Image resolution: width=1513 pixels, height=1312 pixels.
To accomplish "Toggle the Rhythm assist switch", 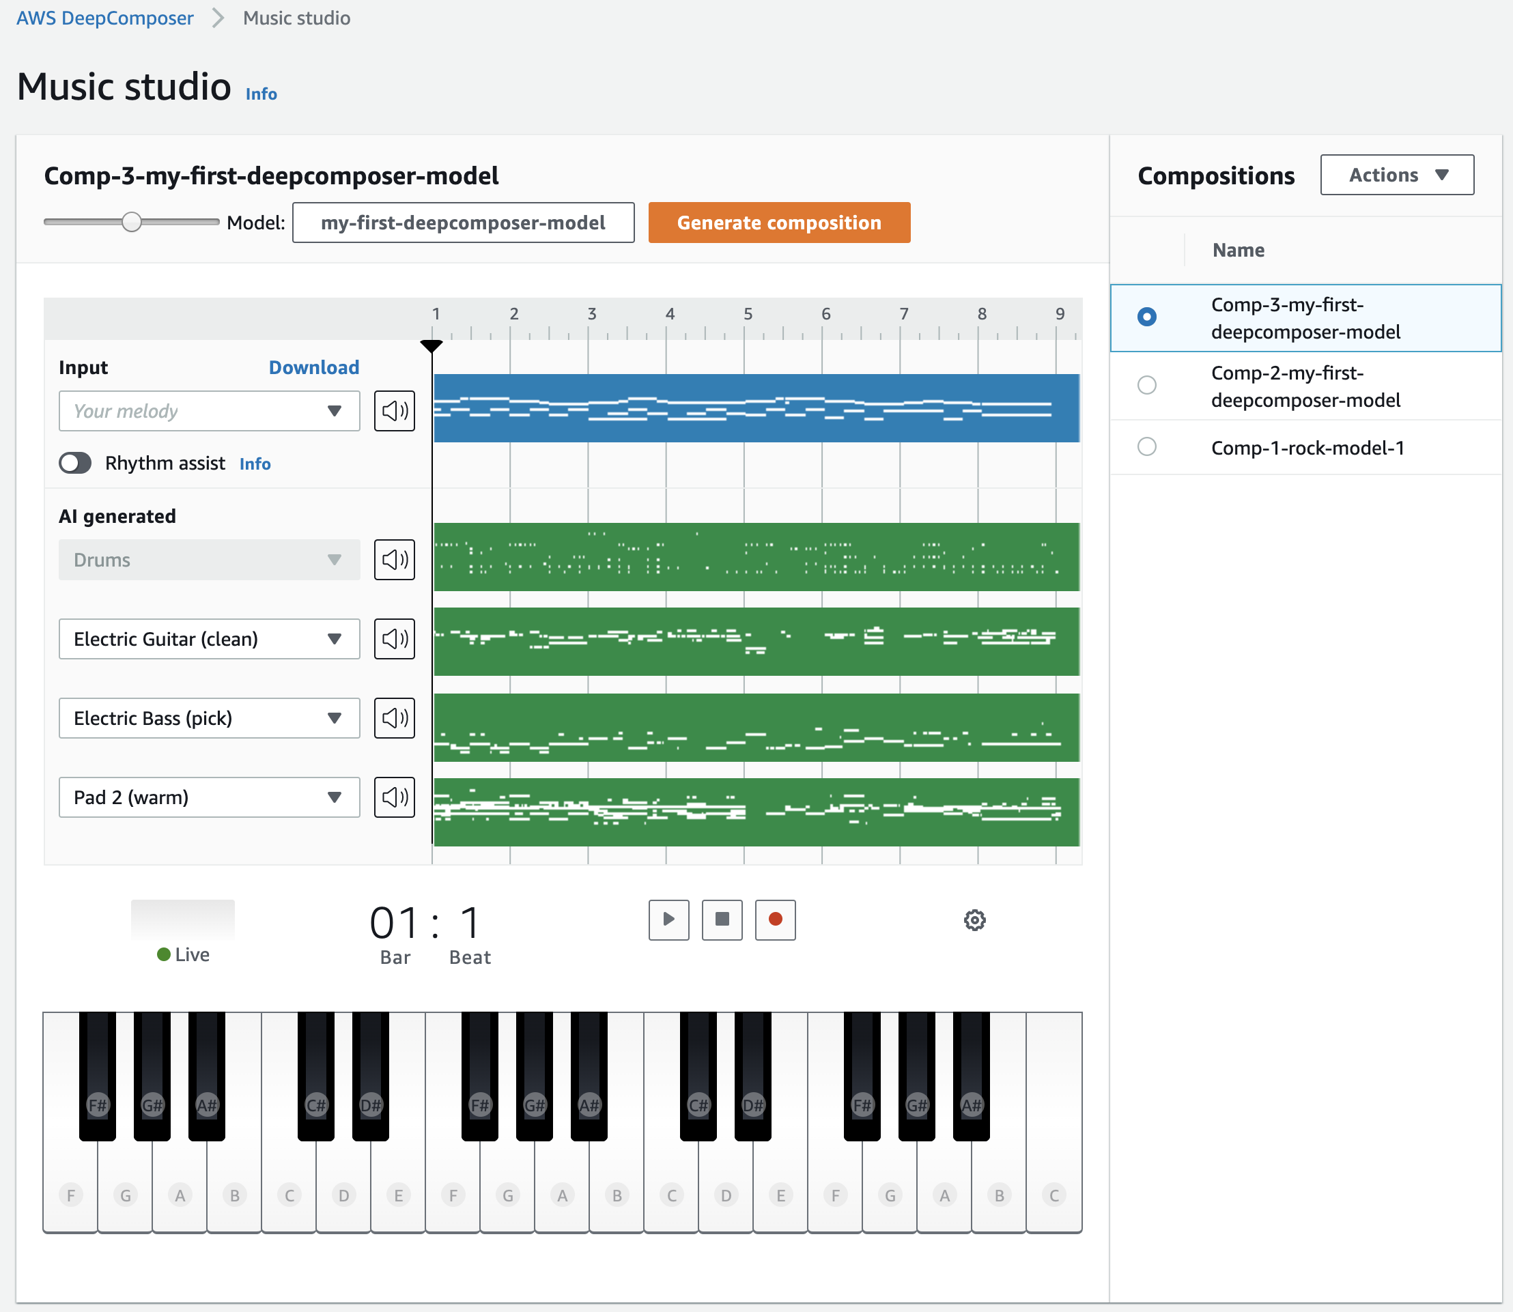I will tap(75, 464).
